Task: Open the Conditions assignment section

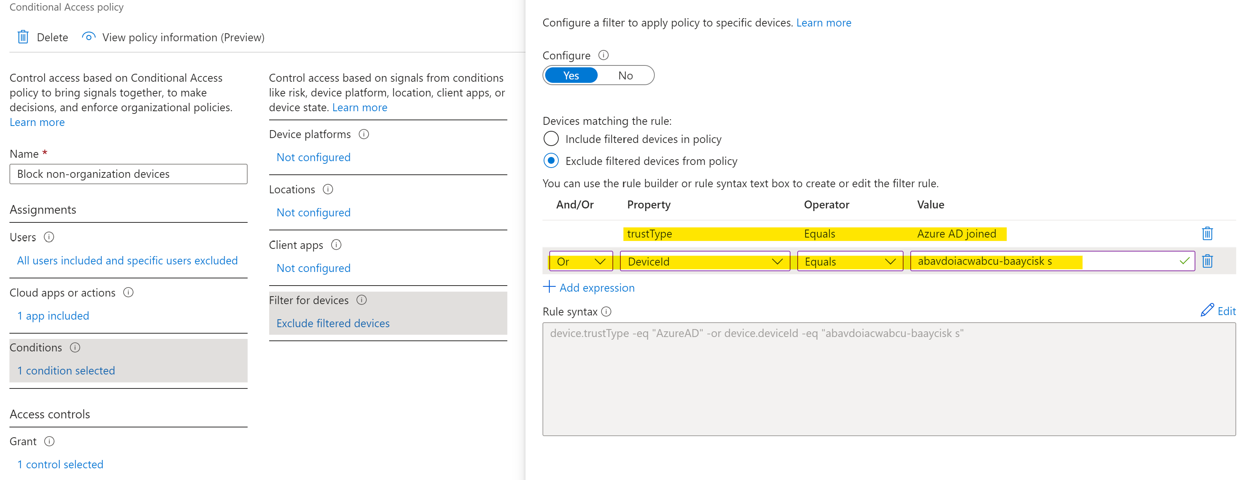Action: click(x=66, y=370)
